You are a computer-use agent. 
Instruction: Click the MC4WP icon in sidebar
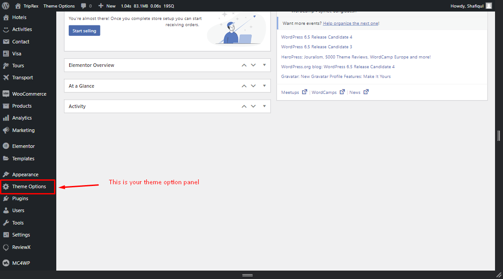(x=6, y=263)
